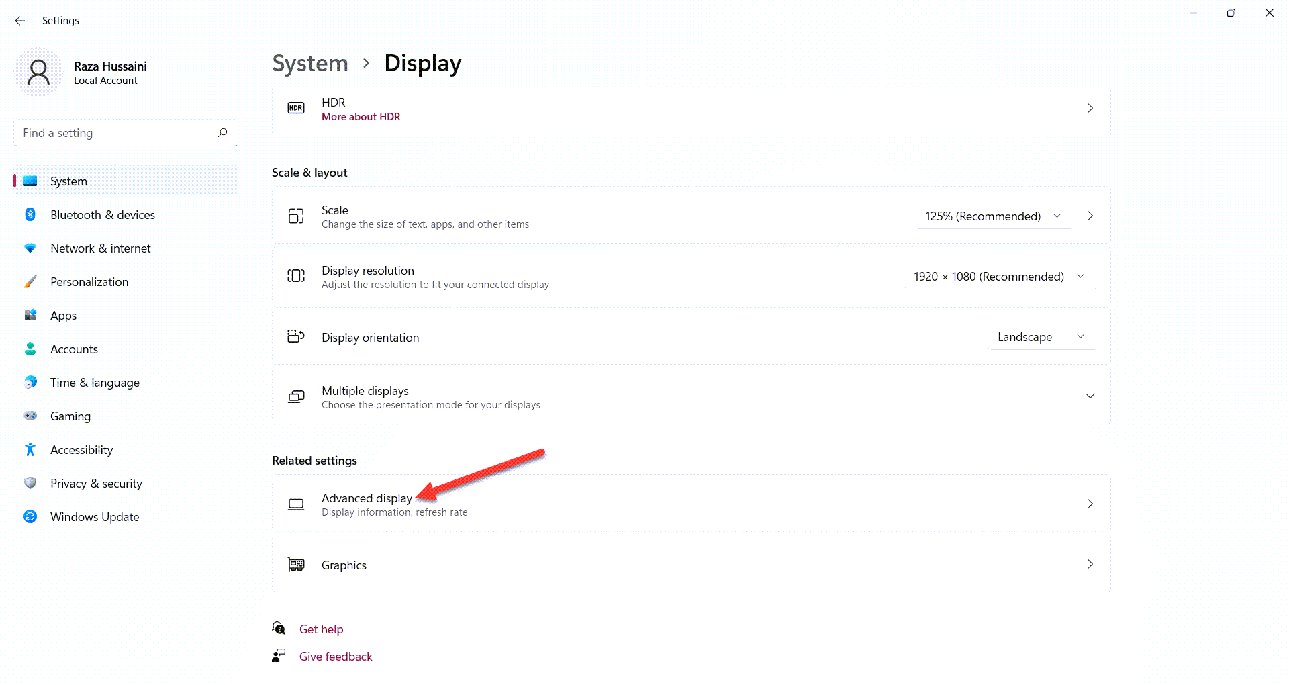This screenshot has height=685, width=1289.
Task: Click the search magnifier icon
Action: [222, 133]
